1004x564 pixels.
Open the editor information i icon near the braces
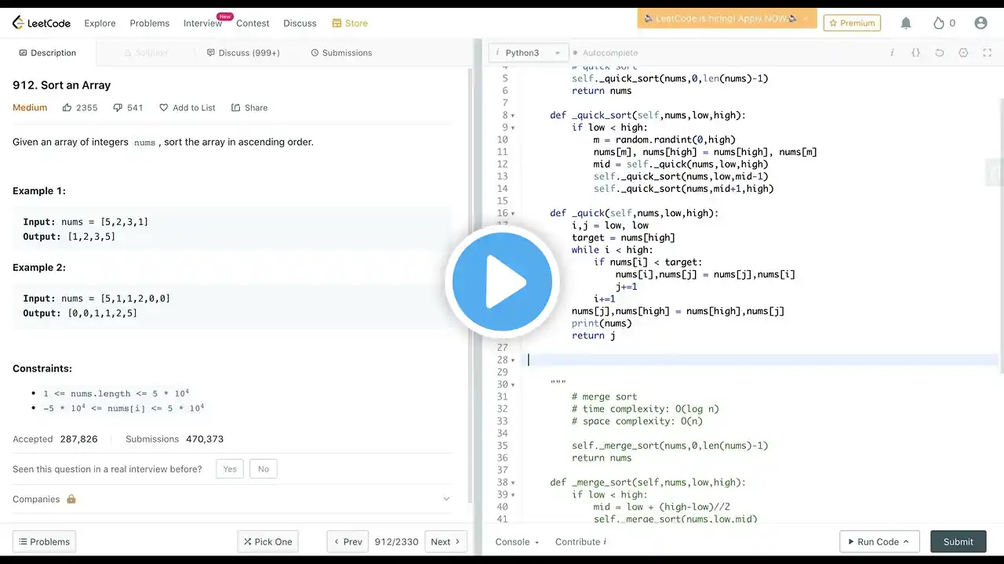coord(892,52)
